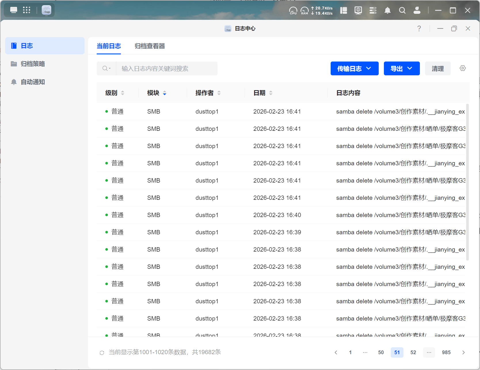Screen dimensions: 480x370
Task: Click the 清理 button
Action: pos(437,68)
